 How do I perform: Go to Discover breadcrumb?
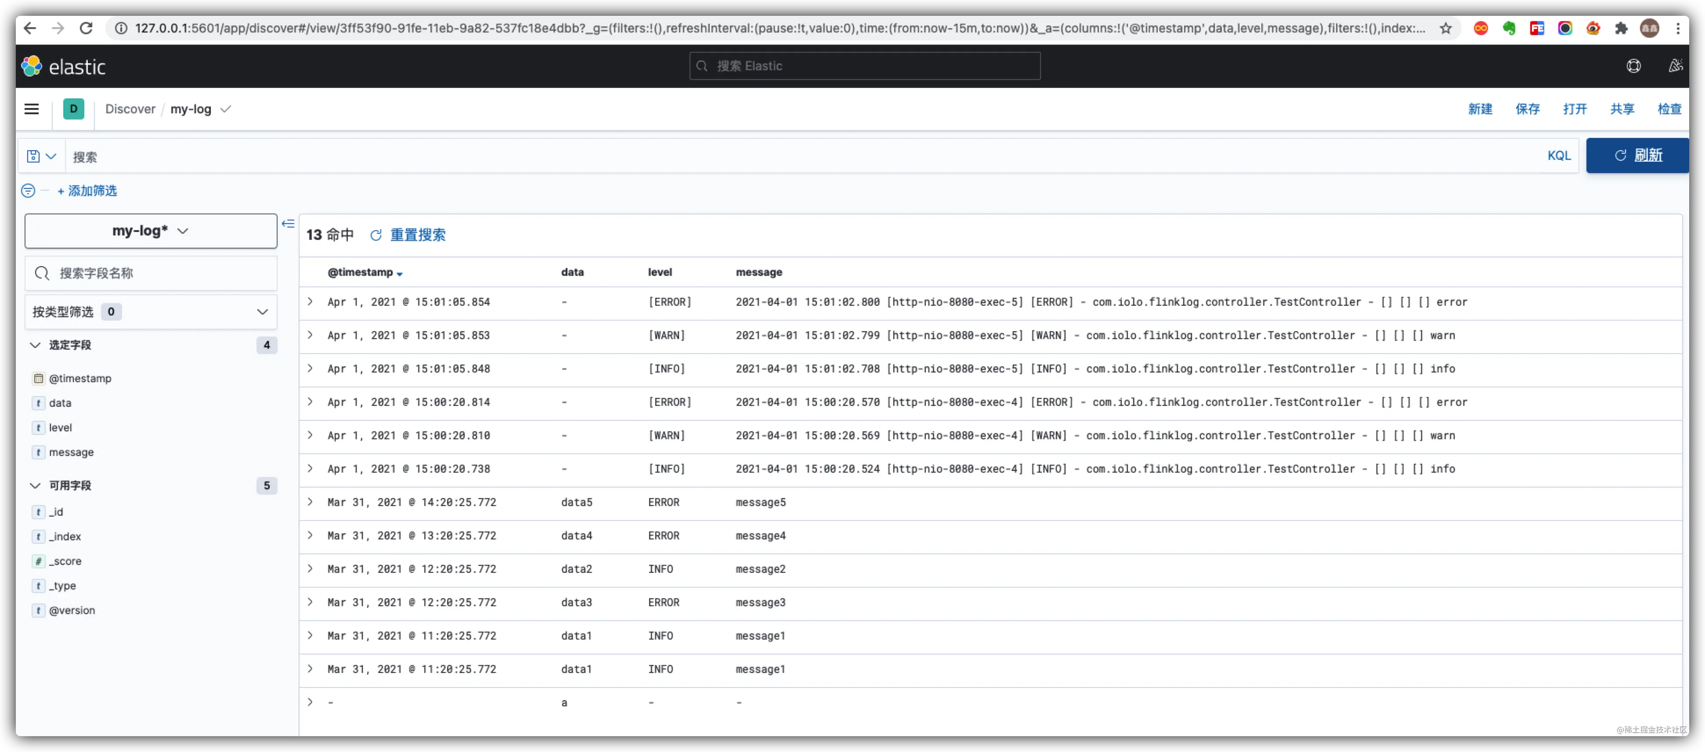tap(130, 109)
